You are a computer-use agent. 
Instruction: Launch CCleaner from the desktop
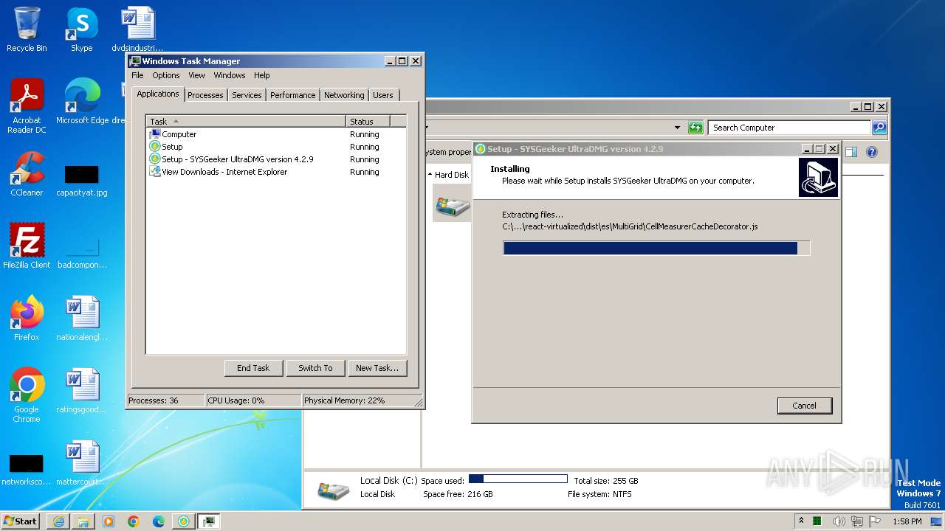(x=27, y=174)
